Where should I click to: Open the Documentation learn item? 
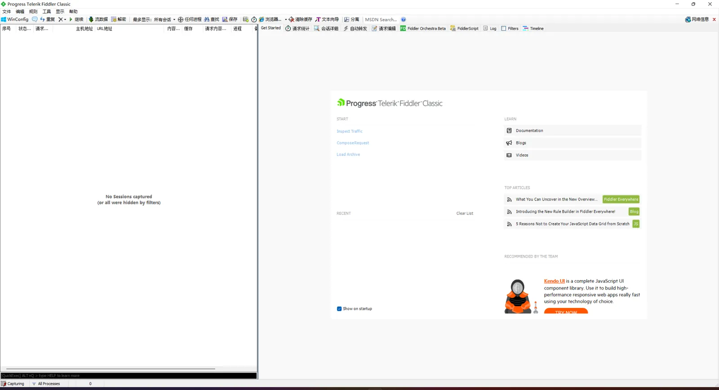tap(573, 131)
